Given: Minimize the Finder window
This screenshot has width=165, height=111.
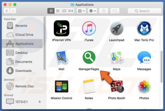Looking at the screenshot, I should (10, 4).
